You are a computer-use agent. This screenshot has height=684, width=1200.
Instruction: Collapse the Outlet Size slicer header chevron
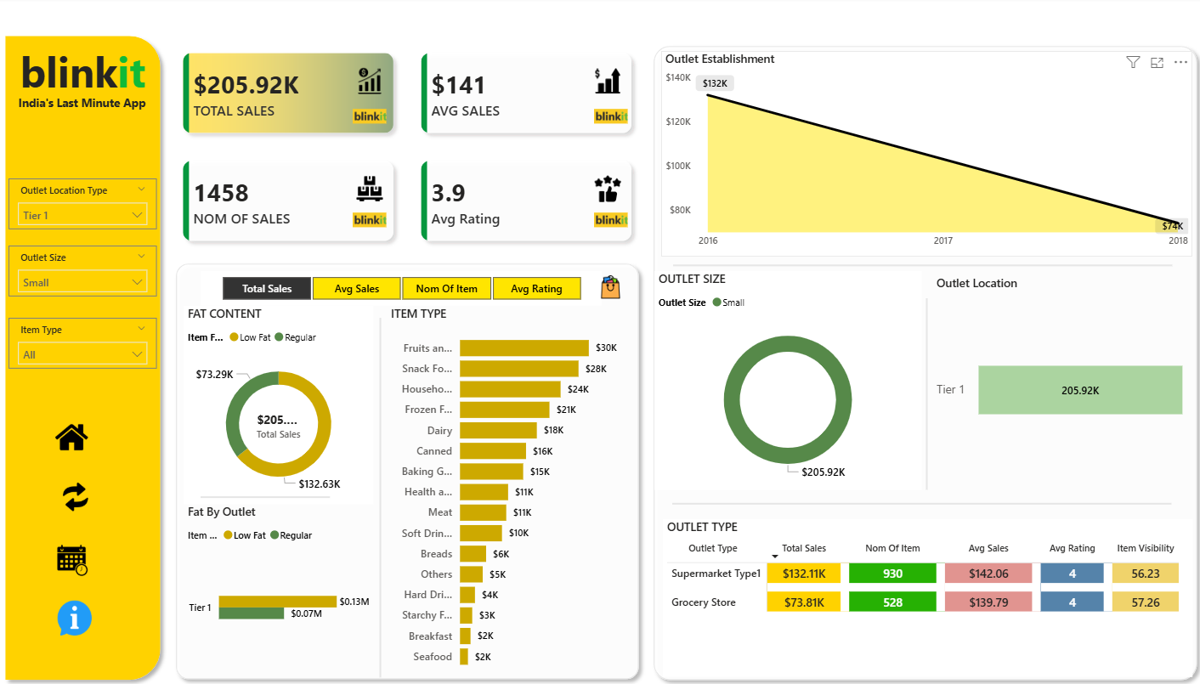click(x=140, y=256)
